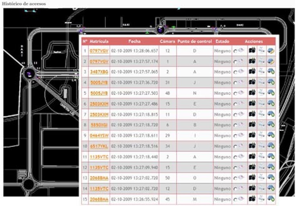This screenshot has height=206, width=300.
Task: Click the purple roundabout marker at top of map
Action: [x=160, y=29]
